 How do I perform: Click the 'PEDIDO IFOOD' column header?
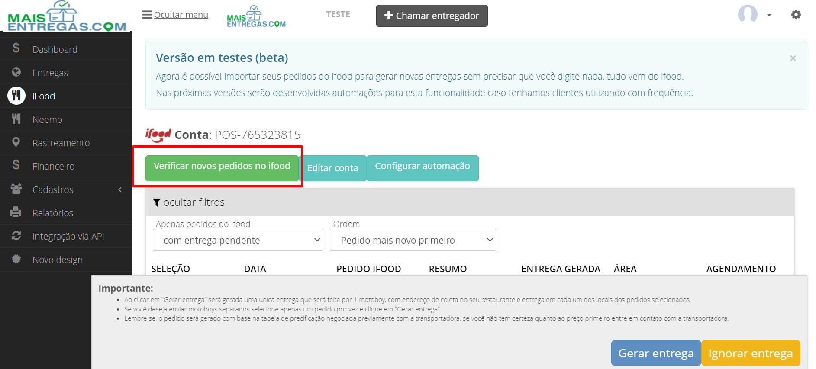368,269
